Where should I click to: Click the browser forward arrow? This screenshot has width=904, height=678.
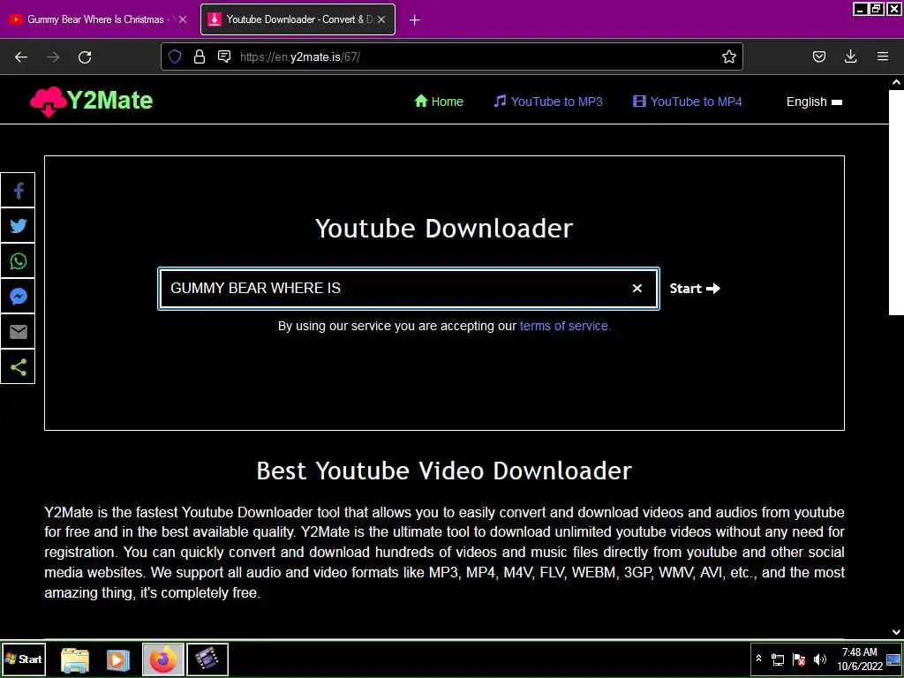[53, 56]
